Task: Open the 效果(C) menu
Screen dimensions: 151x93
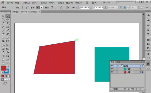Action: 52,3
